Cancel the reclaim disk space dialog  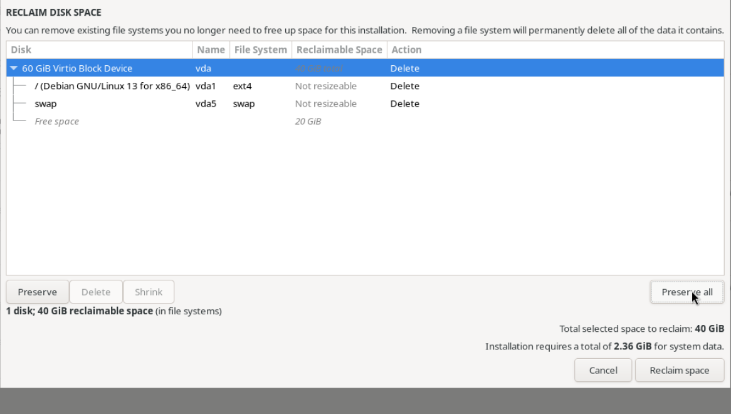pos(603,370)
